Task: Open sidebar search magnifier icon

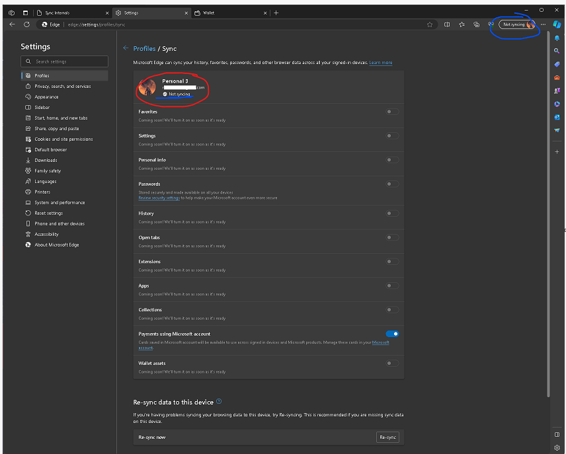Action: 557,51
